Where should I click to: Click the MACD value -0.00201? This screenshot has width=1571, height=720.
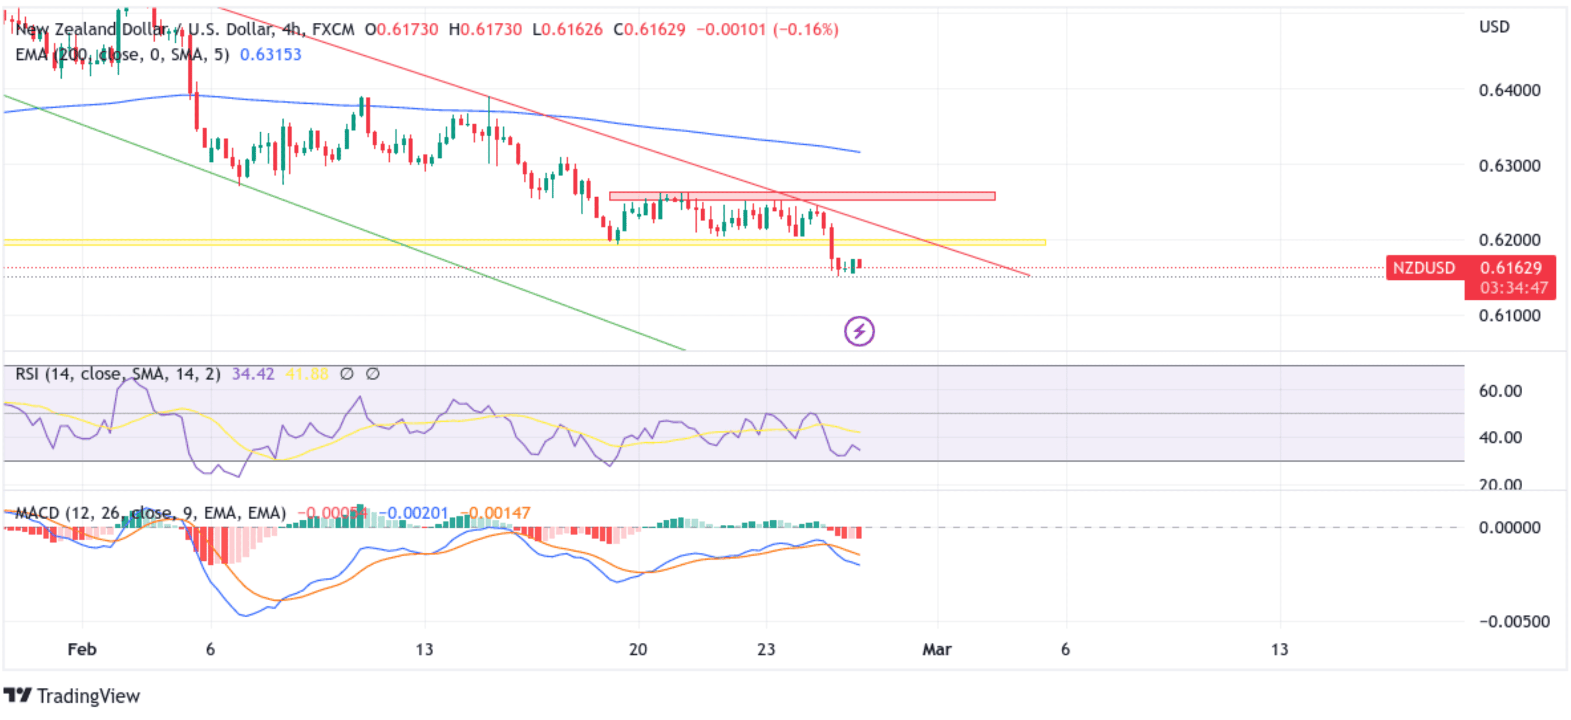click(414, 513)
